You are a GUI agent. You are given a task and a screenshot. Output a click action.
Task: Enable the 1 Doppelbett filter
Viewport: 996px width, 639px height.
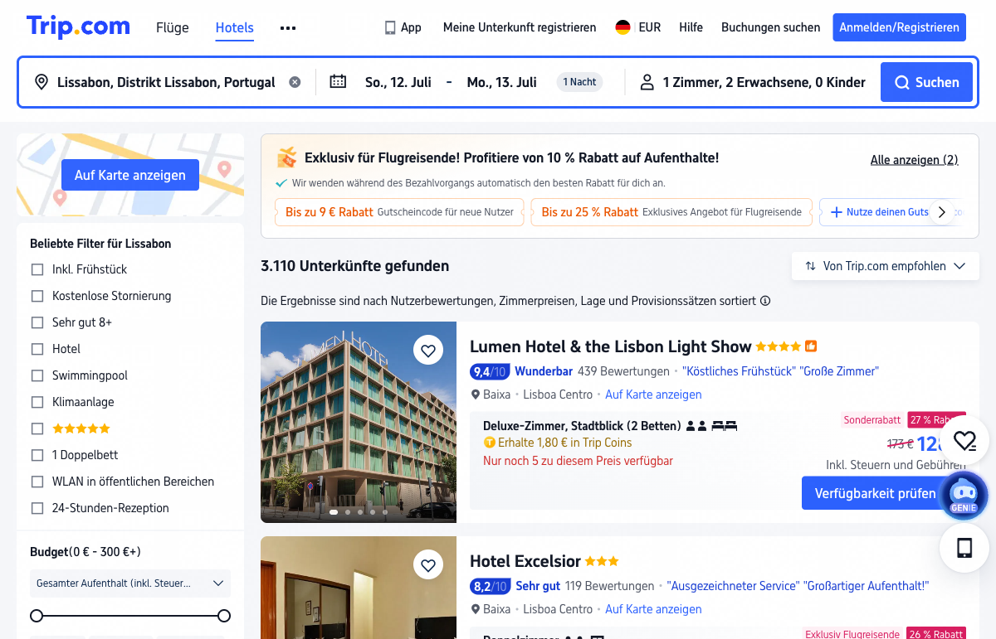pos(37,455)
